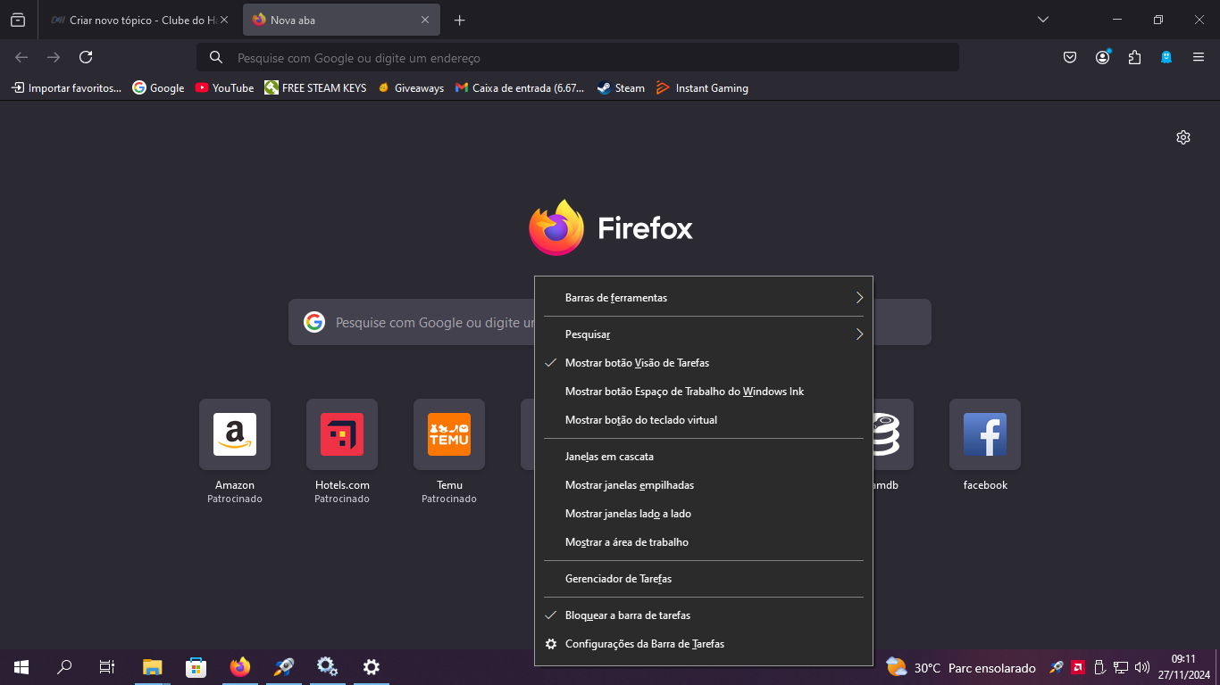Open Pocket save button in toolbar
The width and height of the screenshot is (1220, 685).
[1070, 57]
